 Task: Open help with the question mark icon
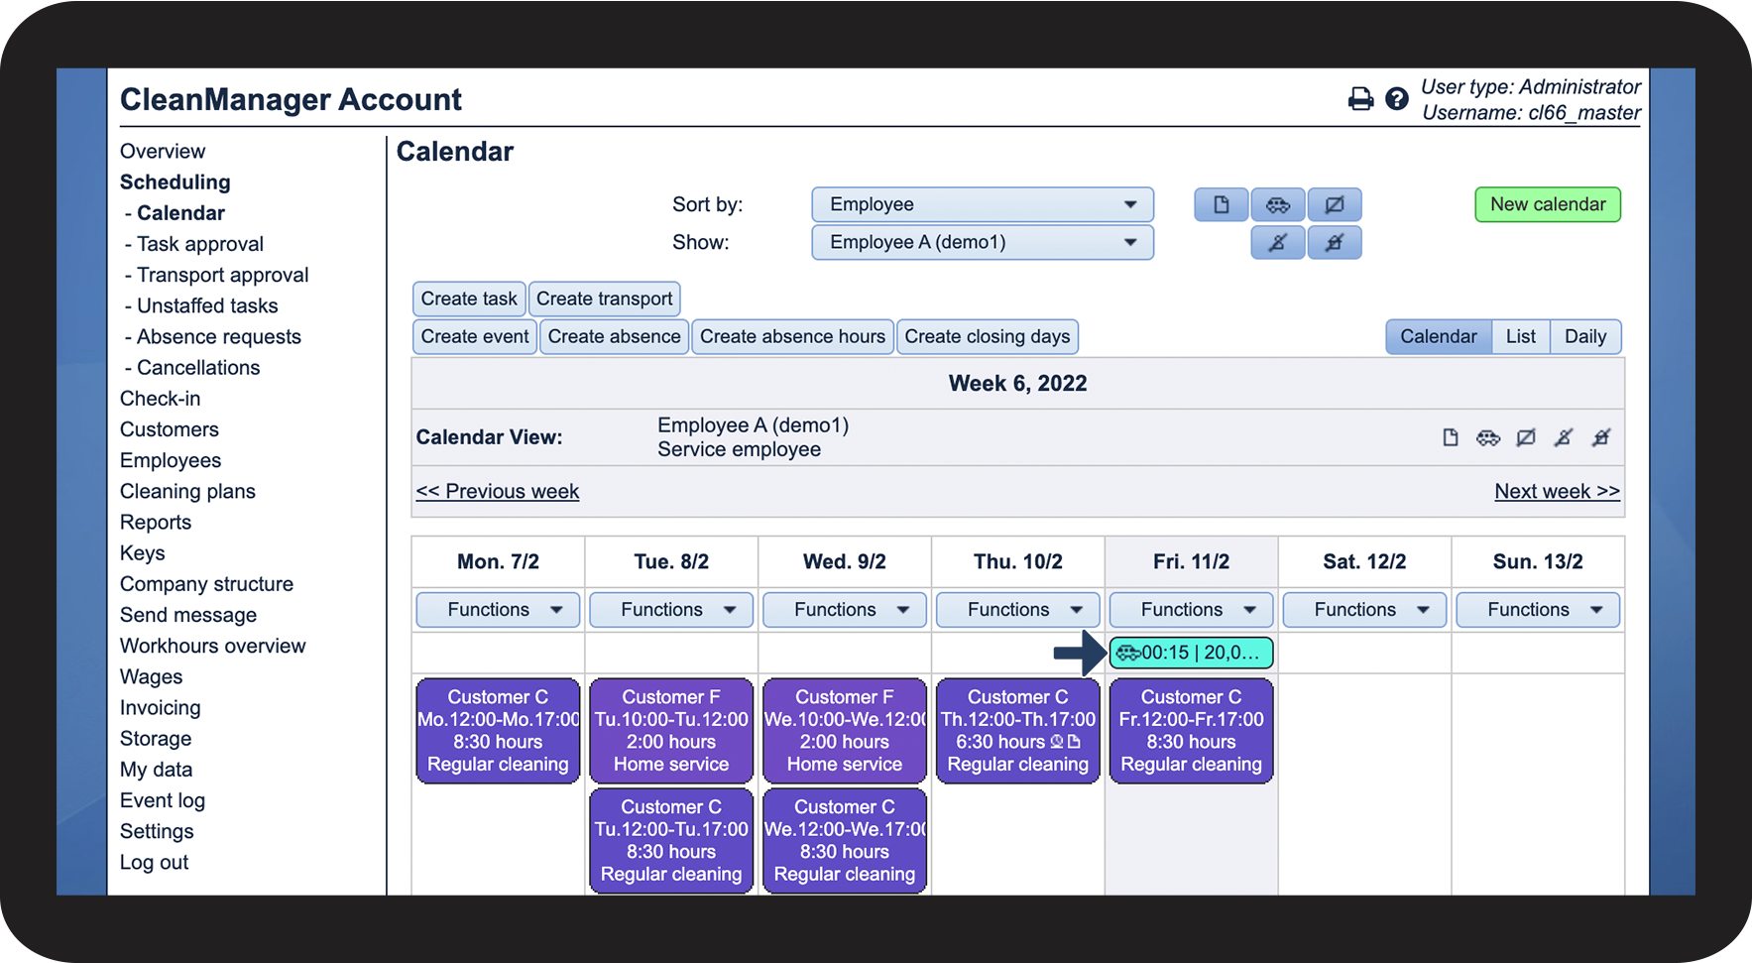pyautogui.click(x=1396, y=99)
